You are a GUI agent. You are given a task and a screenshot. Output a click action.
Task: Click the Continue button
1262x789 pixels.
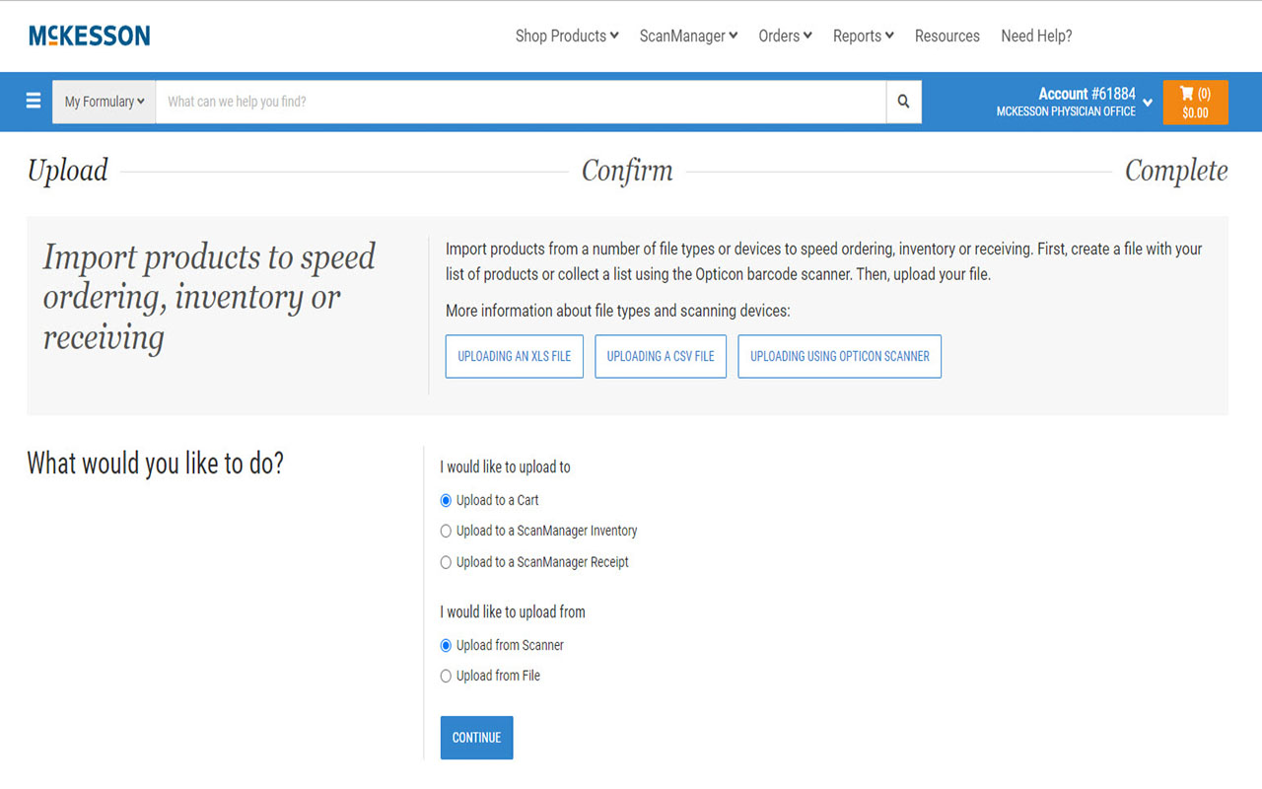pos(476,737)
